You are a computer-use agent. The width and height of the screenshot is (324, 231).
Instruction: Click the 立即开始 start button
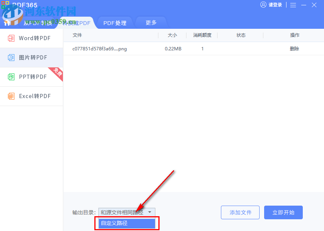point(283,212)
